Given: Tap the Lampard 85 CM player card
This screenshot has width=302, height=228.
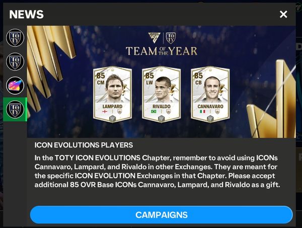Looking at the screenshot, I should [112, 95].
